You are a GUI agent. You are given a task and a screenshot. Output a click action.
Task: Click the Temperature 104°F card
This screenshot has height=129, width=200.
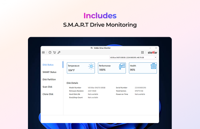pyautogui.click(x=81, y=68)
